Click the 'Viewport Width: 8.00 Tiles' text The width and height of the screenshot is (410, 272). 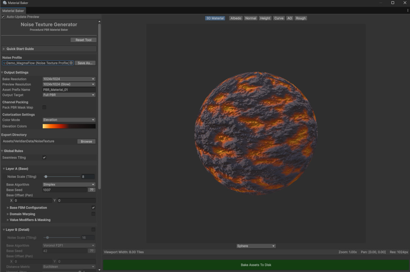pyautogui.click(x=124, y=252)
